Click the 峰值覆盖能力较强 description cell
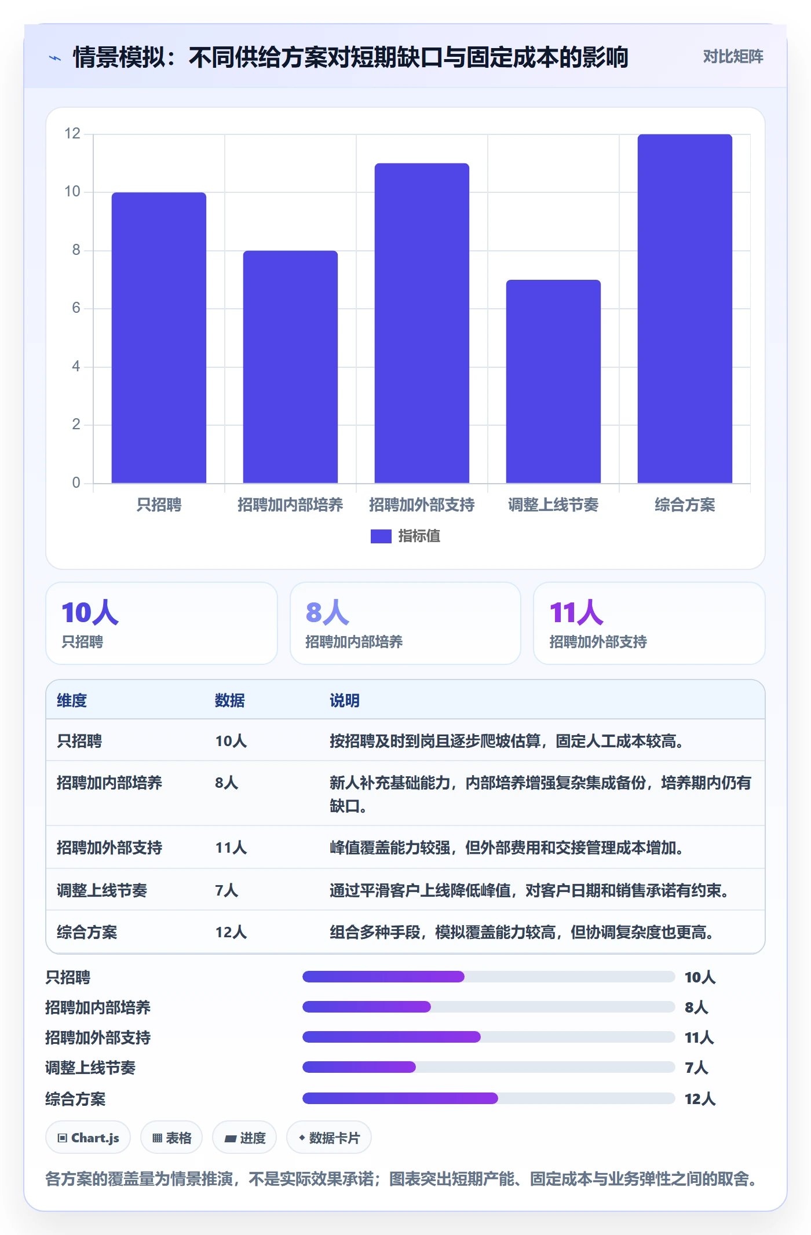The image size is (811, 1235). pos(507,847)
